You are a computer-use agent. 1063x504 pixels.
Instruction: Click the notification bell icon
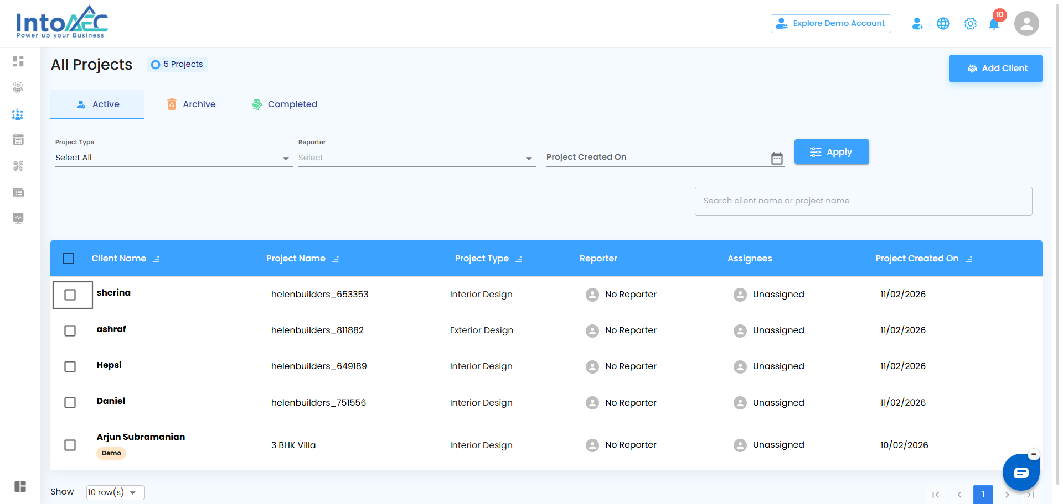coord(994,24)
